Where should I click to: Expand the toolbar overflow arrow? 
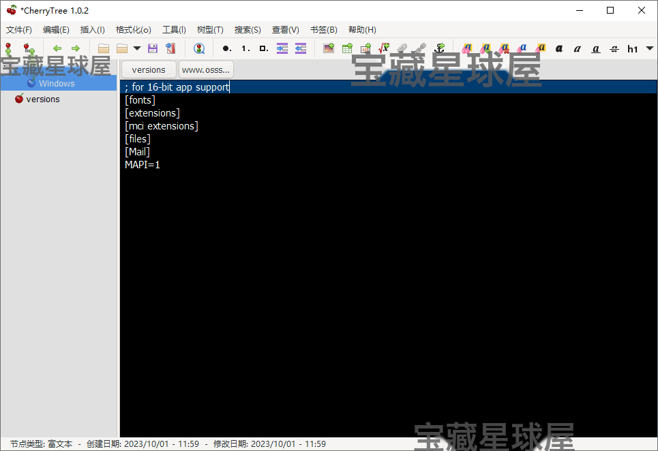650,48
